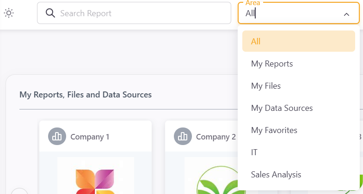Filter by My Favorites area

pos(274,130)
